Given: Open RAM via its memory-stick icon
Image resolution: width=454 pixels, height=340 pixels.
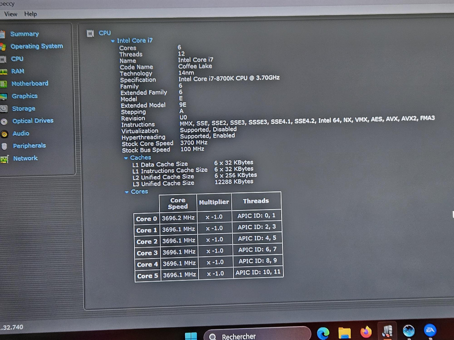Looking at the screenshot, I should tap(3, 72).
